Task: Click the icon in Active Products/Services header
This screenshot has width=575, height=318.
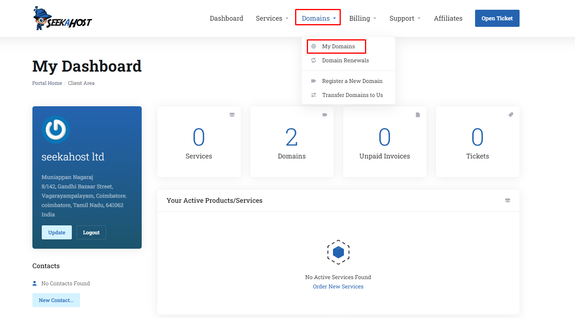Action: tap(507, 200)
